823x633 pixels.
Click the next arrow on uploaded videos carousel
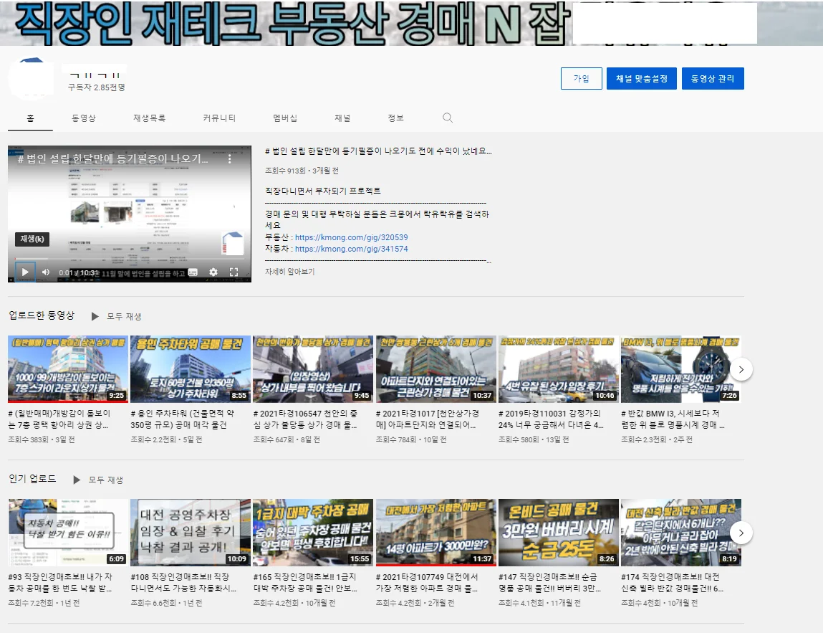click(741, 368)
